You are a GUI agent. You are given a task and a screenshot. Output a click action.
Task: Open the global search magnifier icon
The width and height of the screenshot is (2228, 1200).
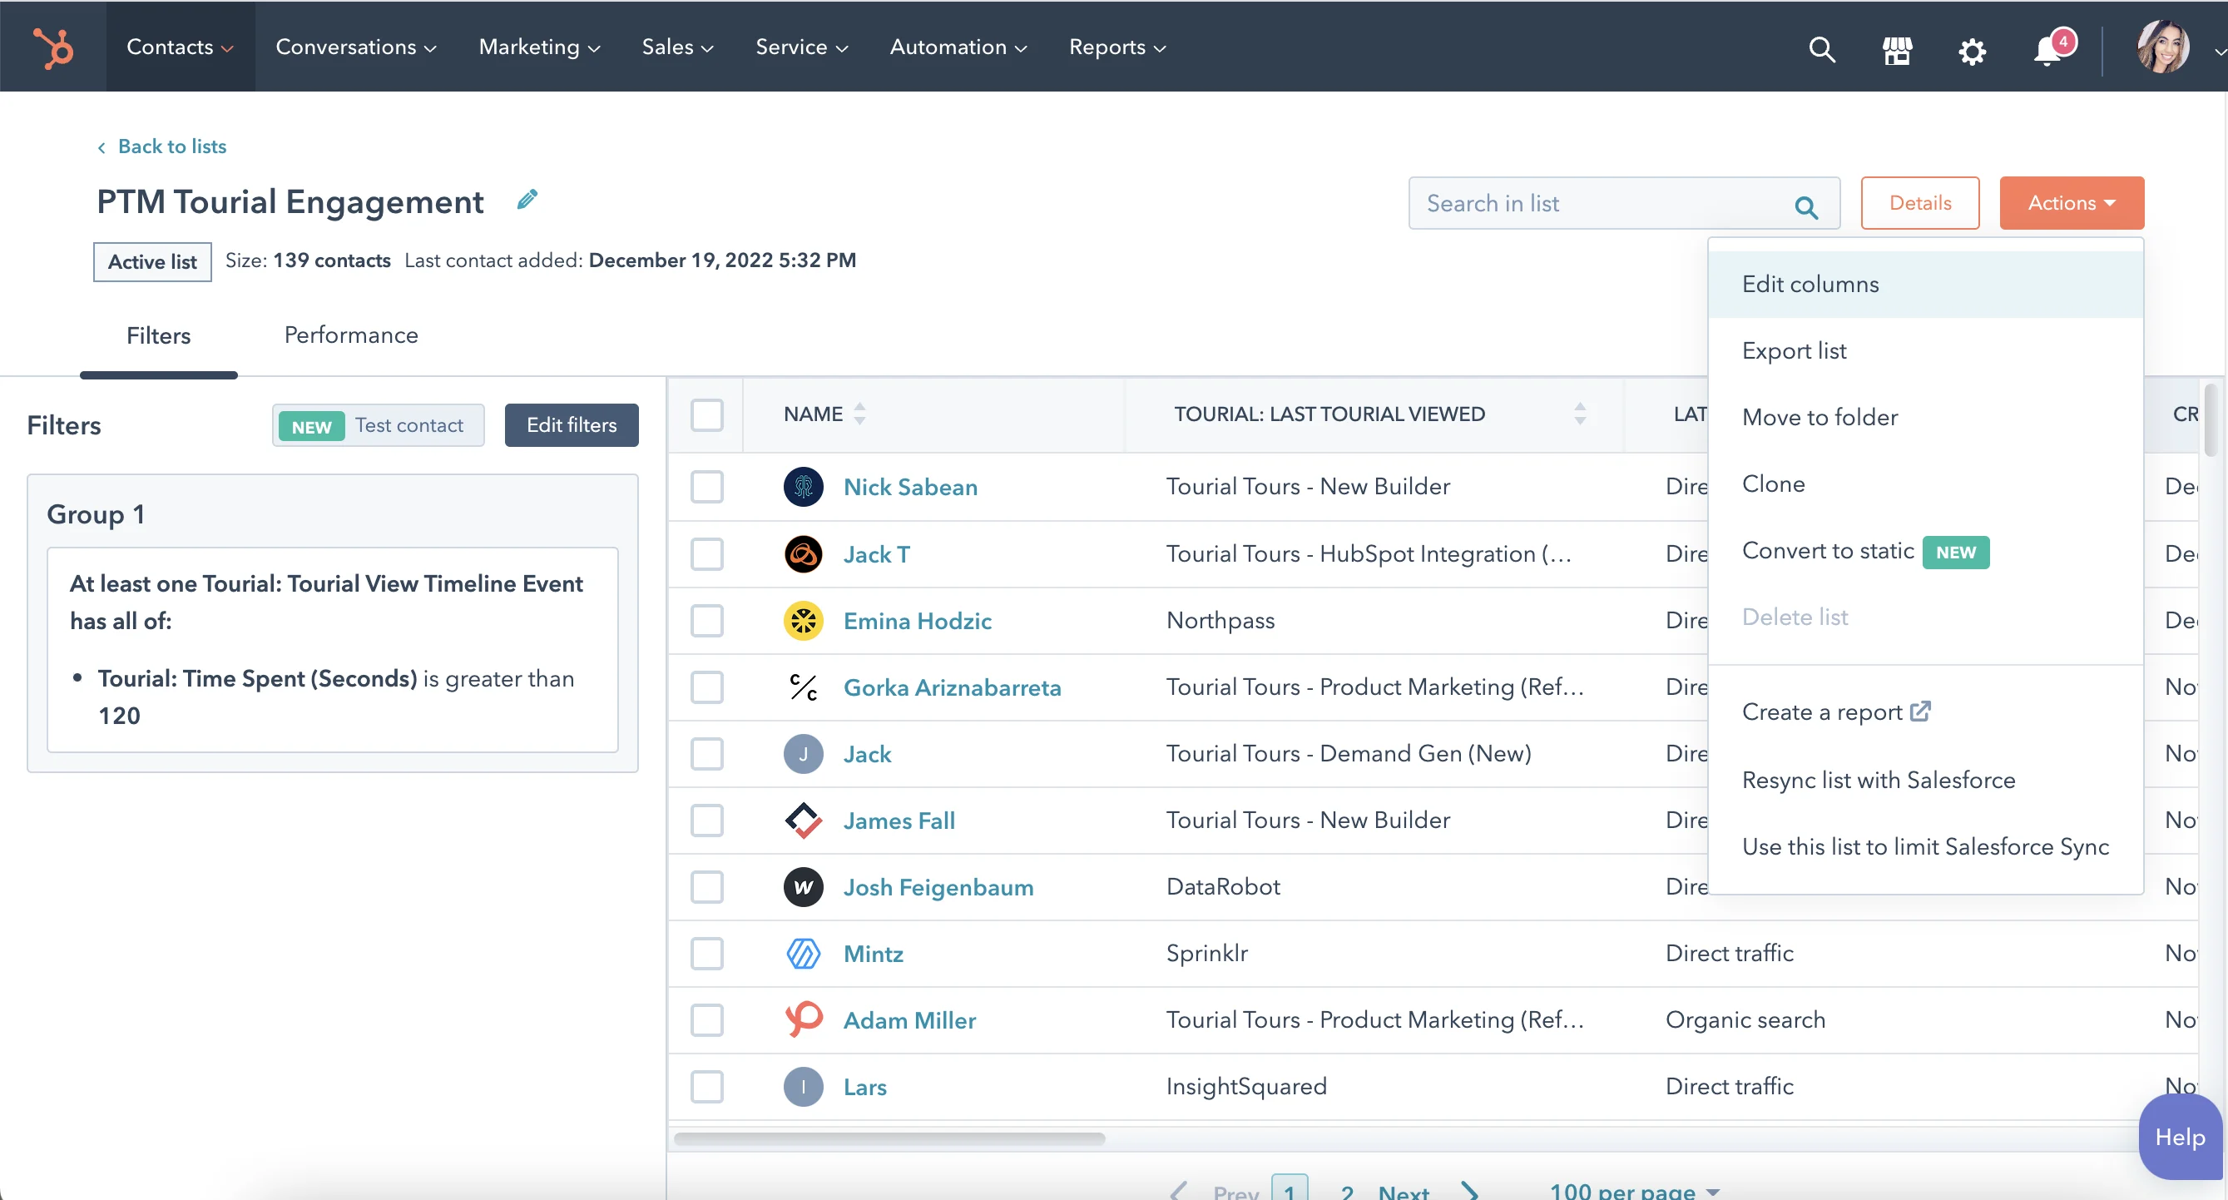[x=1821, y=49]
